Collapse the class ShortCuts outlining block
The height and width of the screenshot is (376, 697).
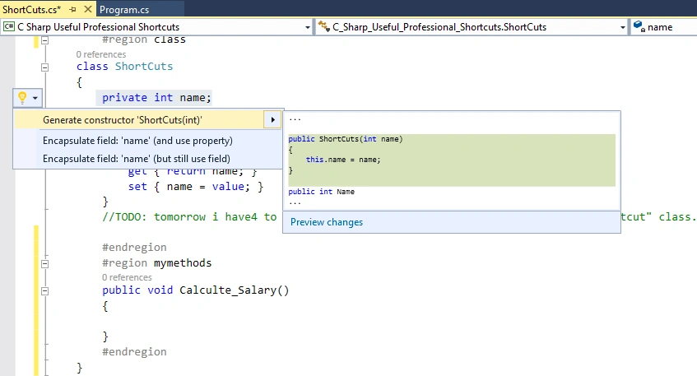point(45,67)
